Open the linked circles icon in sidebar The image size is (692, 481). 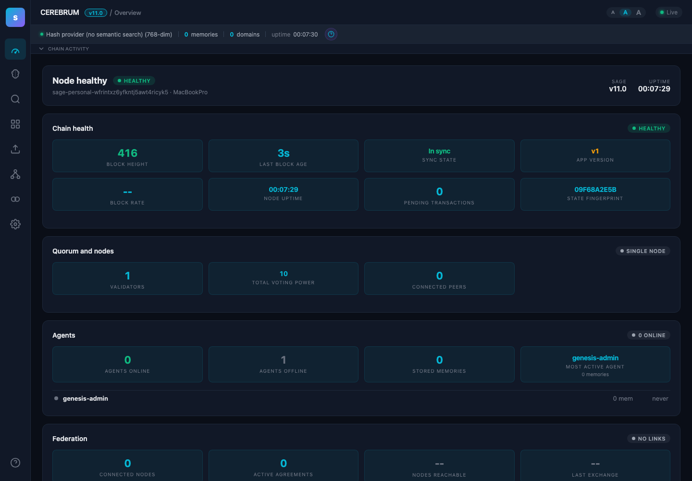pyautogui.click(x=15, y=199)
